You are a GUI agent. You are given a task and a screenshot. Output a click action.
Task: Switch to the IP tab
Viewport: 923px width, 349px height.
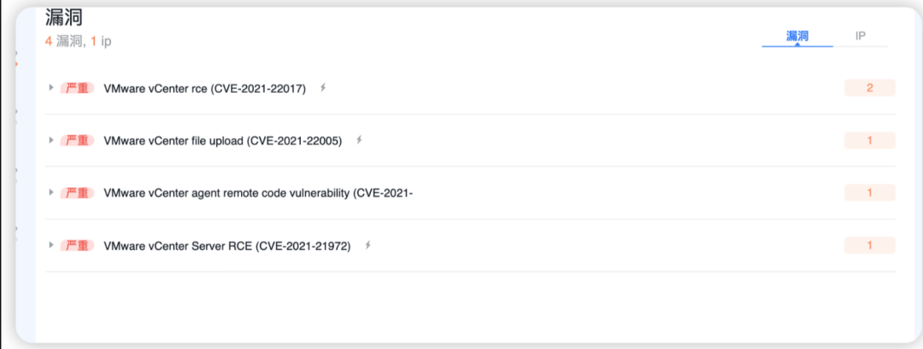(x=860, y=36)
